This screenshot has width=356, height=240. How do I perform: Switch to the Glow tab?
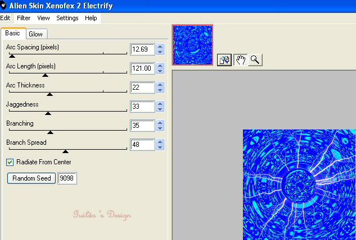(37, 34)
